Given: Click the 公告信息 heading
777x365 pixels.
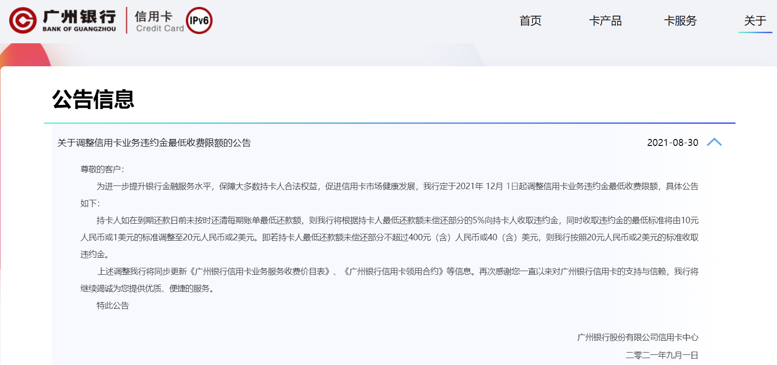Looking at the screenshot, I should pos(93,99).
